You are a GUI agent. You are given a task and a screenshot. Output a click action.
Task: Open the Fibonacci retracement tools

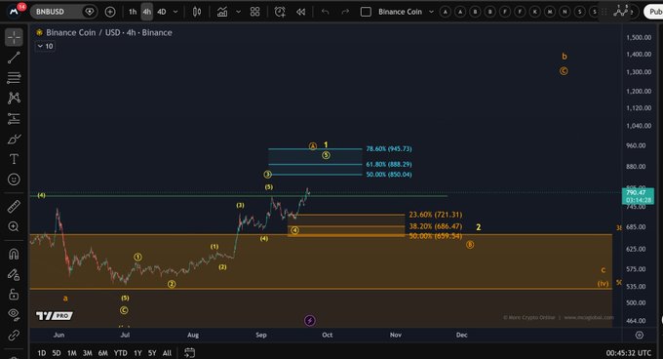(14, 78)
